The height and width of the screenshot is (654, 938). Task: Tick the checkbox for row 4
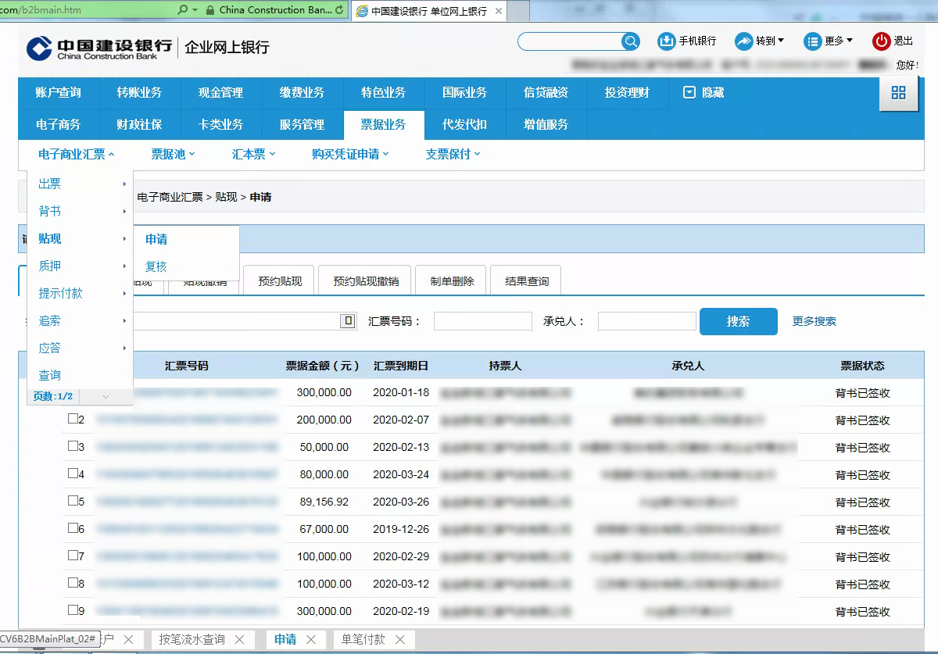(x=73, y=474)
